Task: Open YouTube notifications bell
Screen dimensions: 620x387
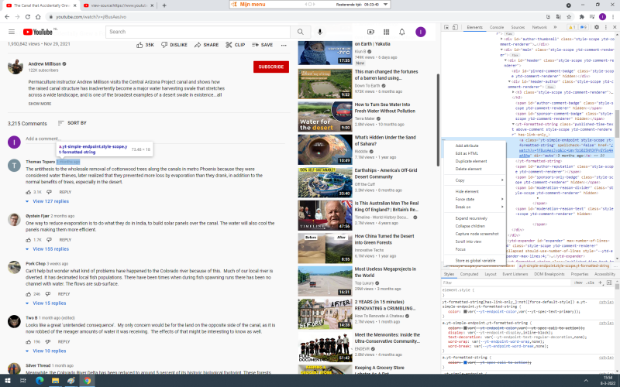Action: coord(402,32)
